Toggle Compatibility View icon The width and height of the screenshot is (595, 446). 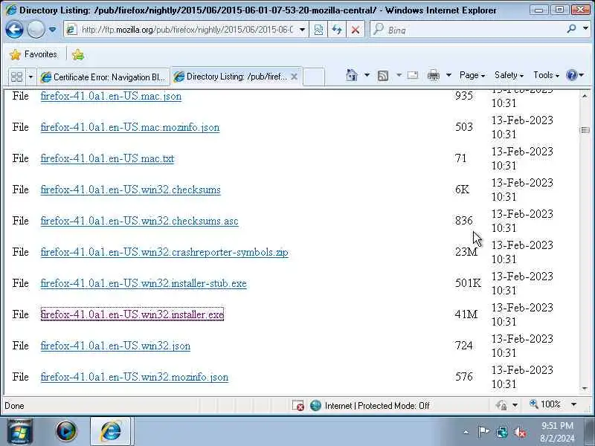pos(319,30)
